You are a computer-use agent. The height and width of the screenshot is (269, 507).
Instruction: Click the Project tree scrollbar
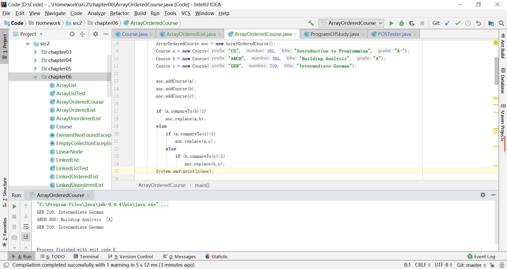point(109,75)
